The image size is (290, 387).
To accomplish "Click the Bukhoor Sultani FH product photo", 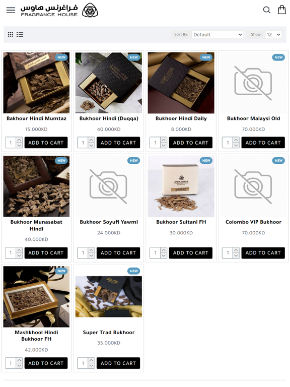I will 181,186.
